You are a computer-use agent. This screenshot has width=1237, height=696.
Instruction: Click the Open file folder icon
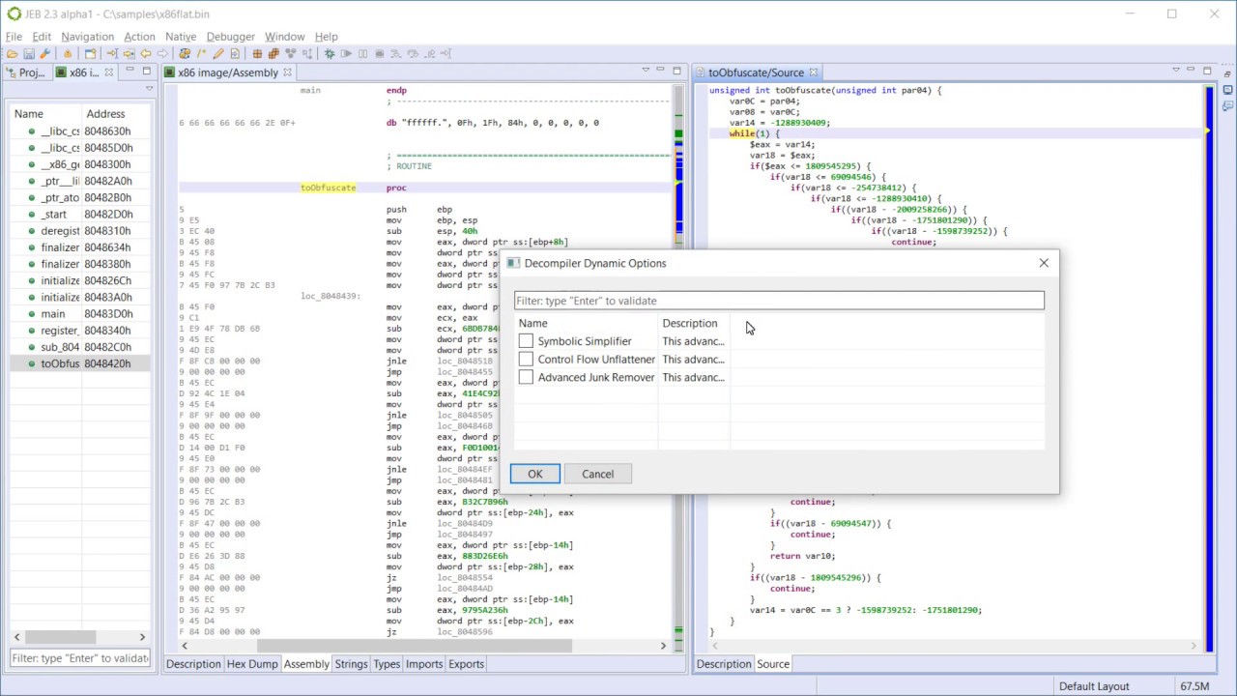(12, 54)
